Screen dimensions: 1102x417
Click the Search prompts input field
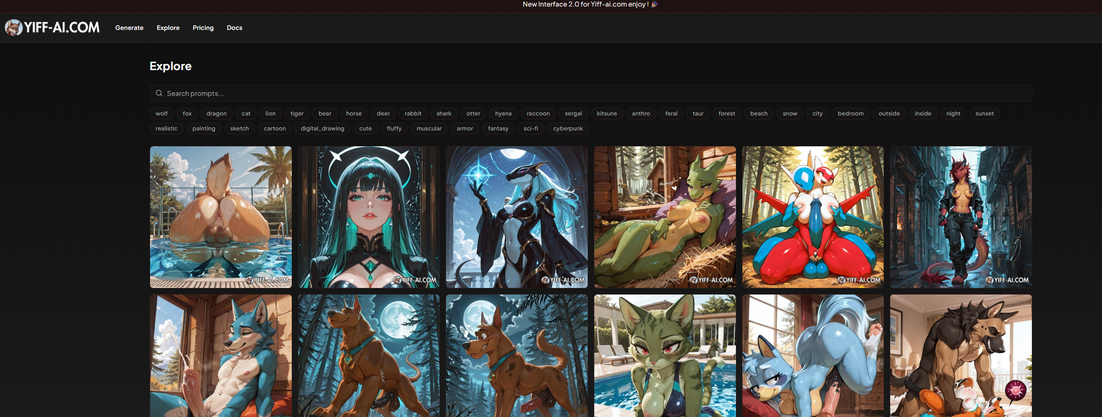[591, 93]
